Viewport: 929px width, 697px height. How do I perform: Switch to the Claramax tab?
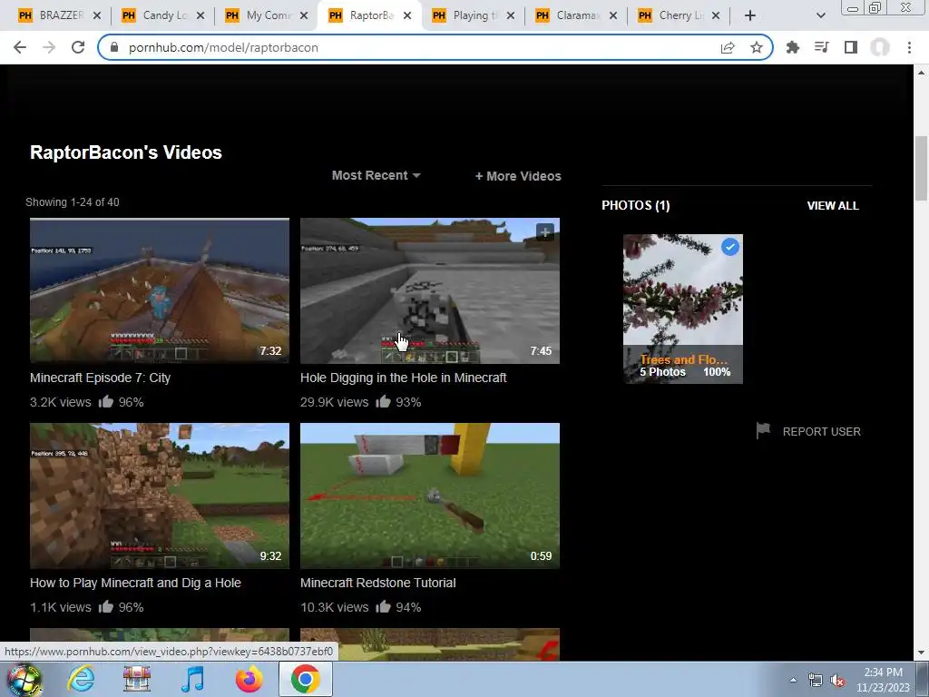576,15
